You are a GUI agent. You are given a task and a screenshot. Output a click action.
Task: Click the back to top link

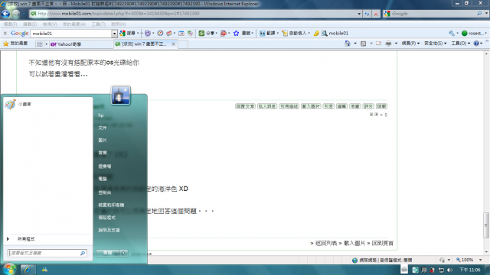[x=383, y=243]
